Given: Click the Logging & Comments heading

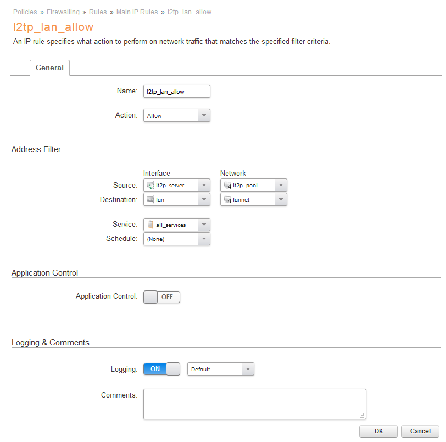Looking at the screenshot, I should tap(51, 343).
